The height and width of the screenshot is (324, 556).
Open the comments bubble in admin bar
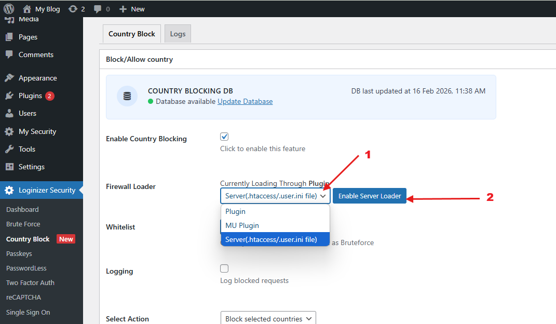[x=98, y=9]
